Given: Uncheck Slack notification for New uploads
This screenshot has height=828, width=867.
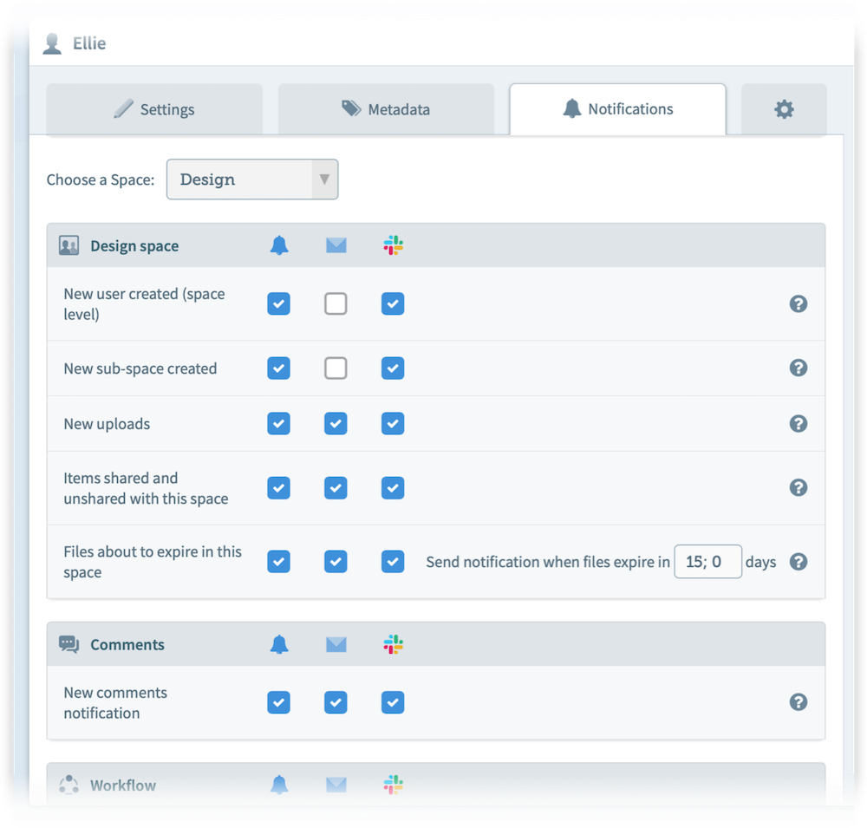Looking at the screenshot, I should (x=393, y=424).
